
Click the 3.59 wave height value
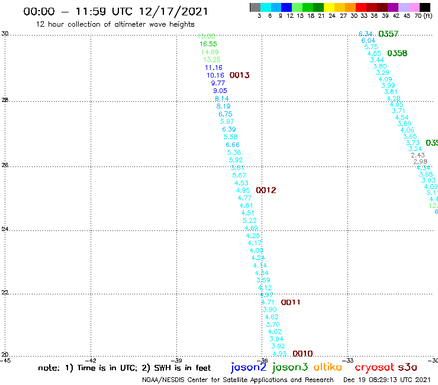(x=263, y=280)
